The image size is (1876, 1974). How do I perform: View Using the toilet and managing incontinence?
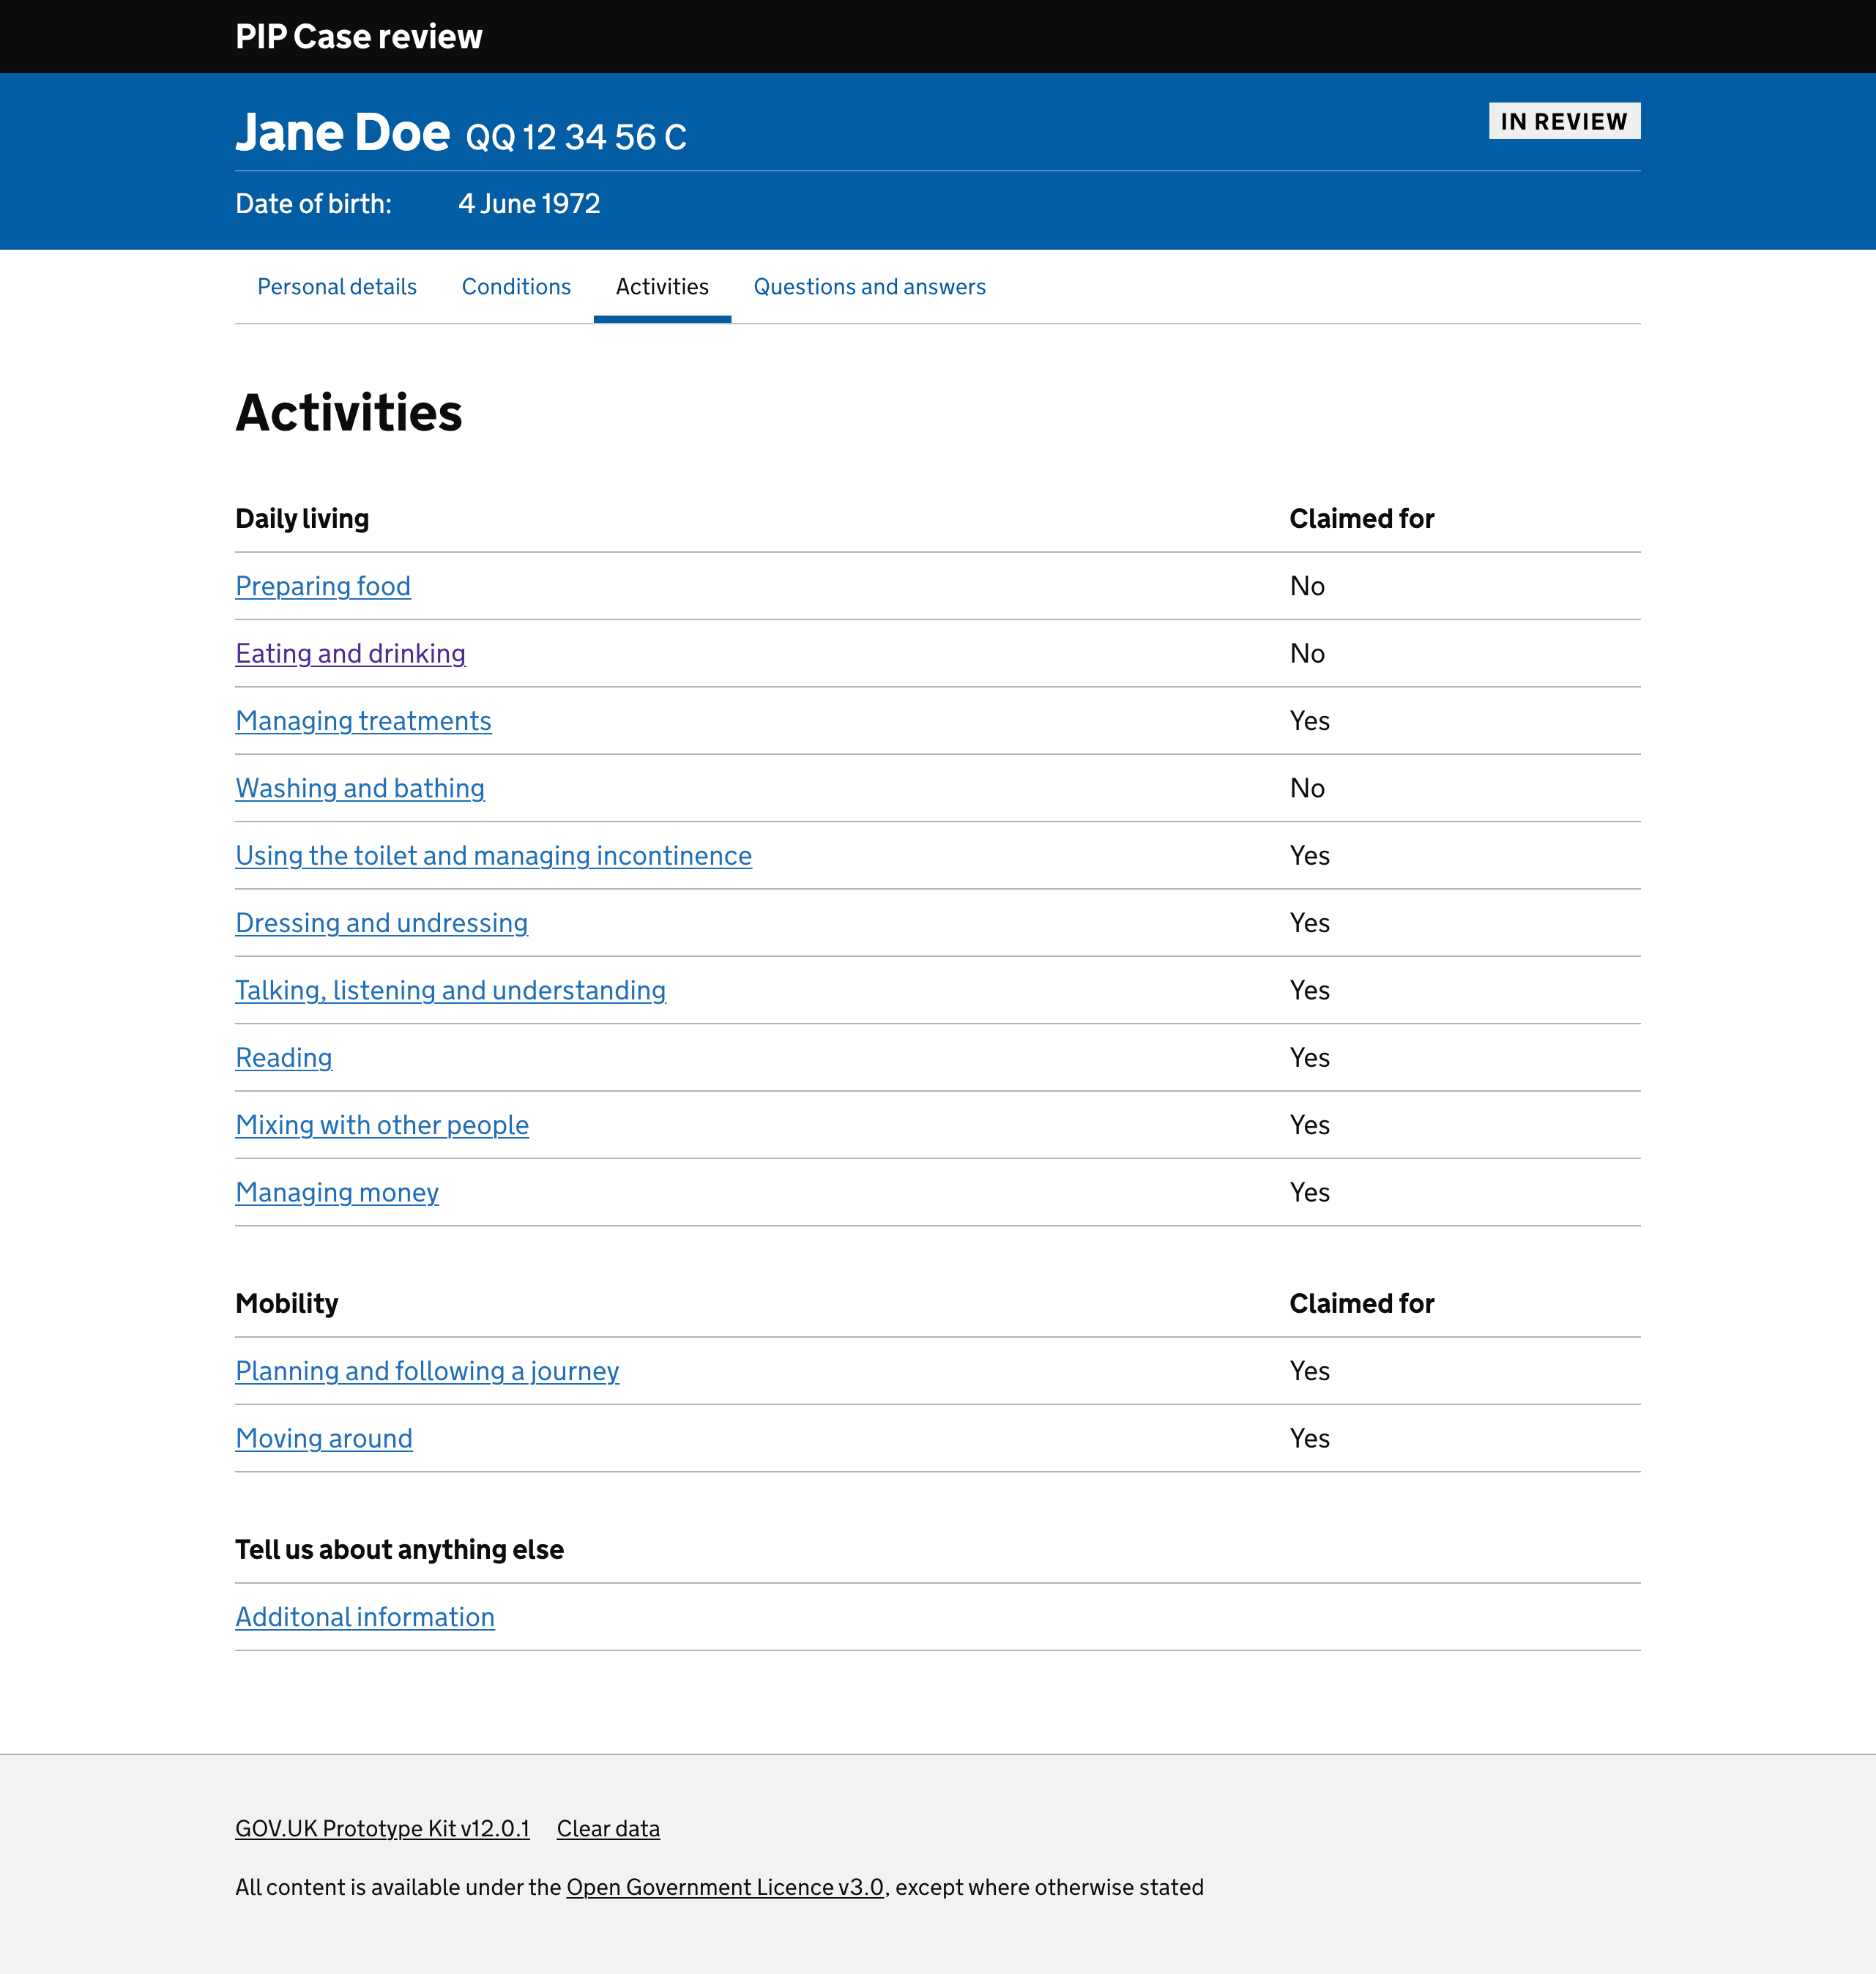click(x=493, y=856)
